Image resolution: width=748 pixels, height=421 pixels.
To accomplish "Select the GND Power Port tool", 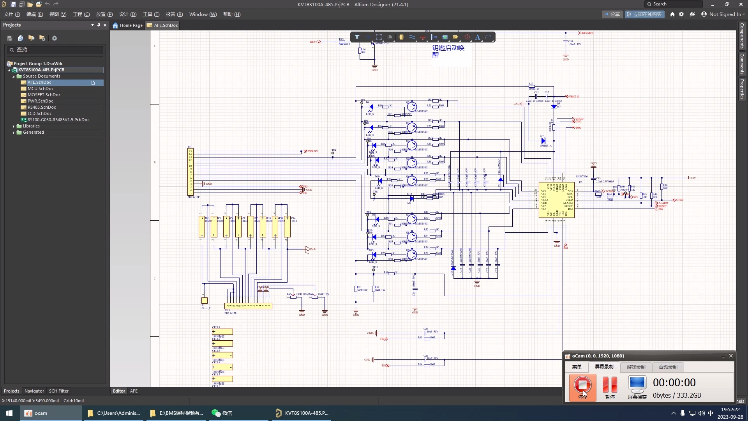I will pos(423,37).
